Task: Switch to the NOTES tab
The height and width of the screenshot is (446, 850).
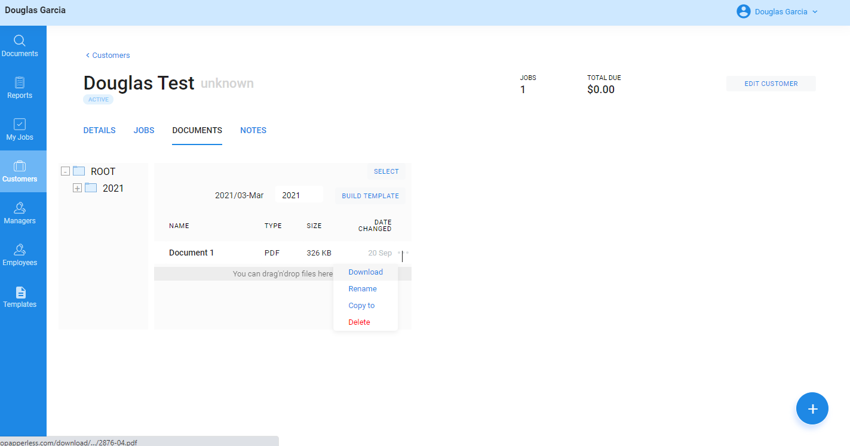Action: click(x=253, y=130)
